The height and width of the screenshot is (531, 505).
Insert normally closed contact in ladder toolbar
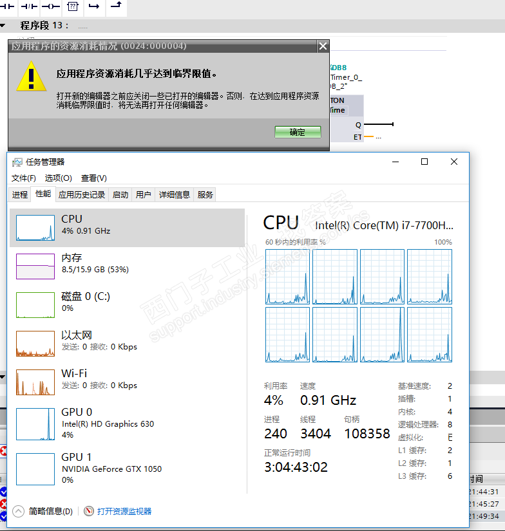click(29, 6)
